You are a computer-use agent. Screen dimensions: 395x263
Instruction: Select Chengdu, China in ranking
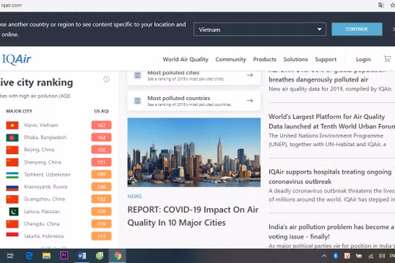point(42,224)
